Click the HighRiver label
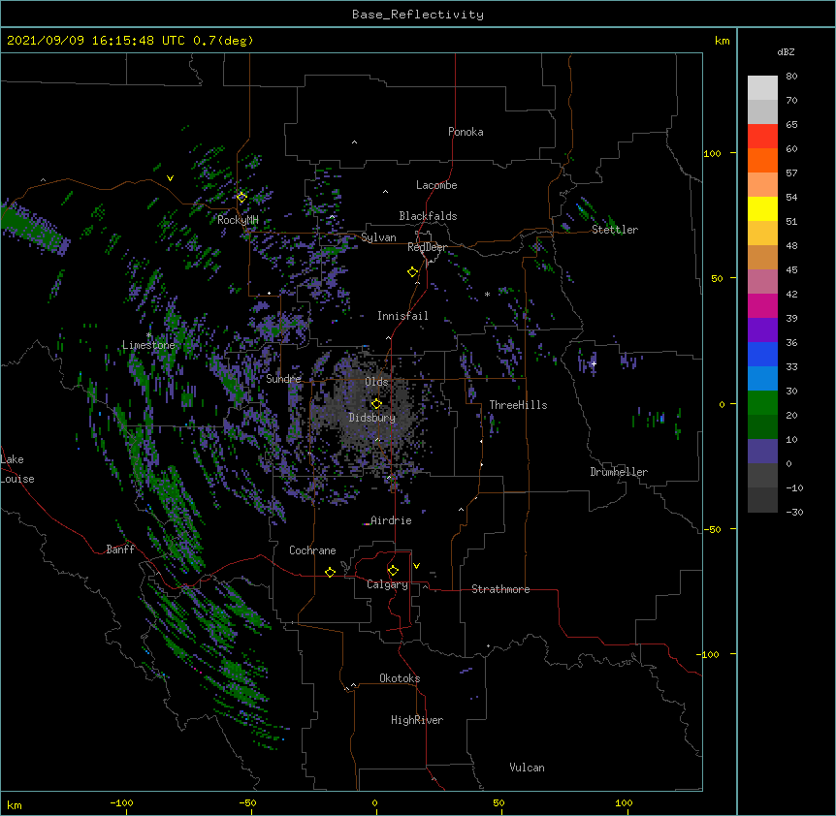836x816 pixels. point(417,720)
